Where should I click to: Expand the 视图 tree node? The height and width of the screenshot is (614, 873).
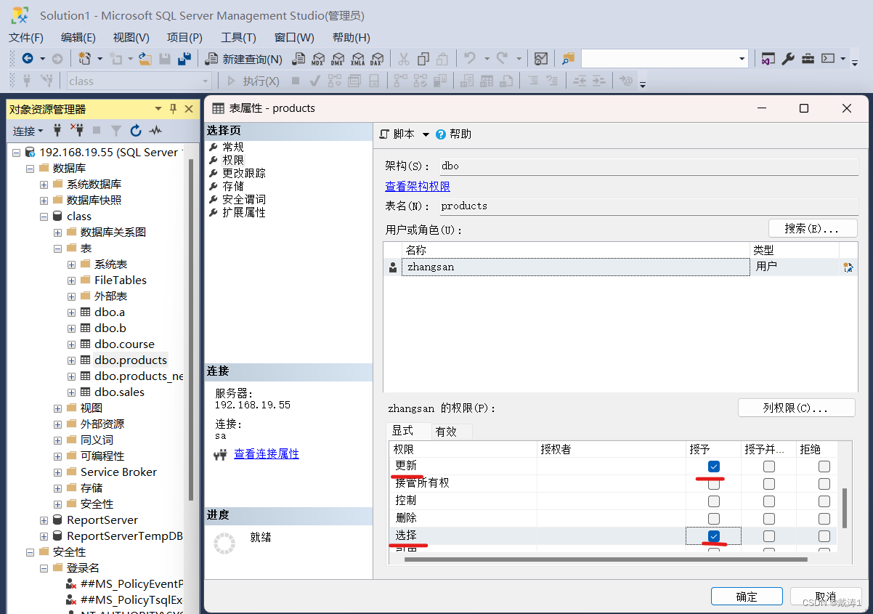pyautogui.click(x=57, y=408)
